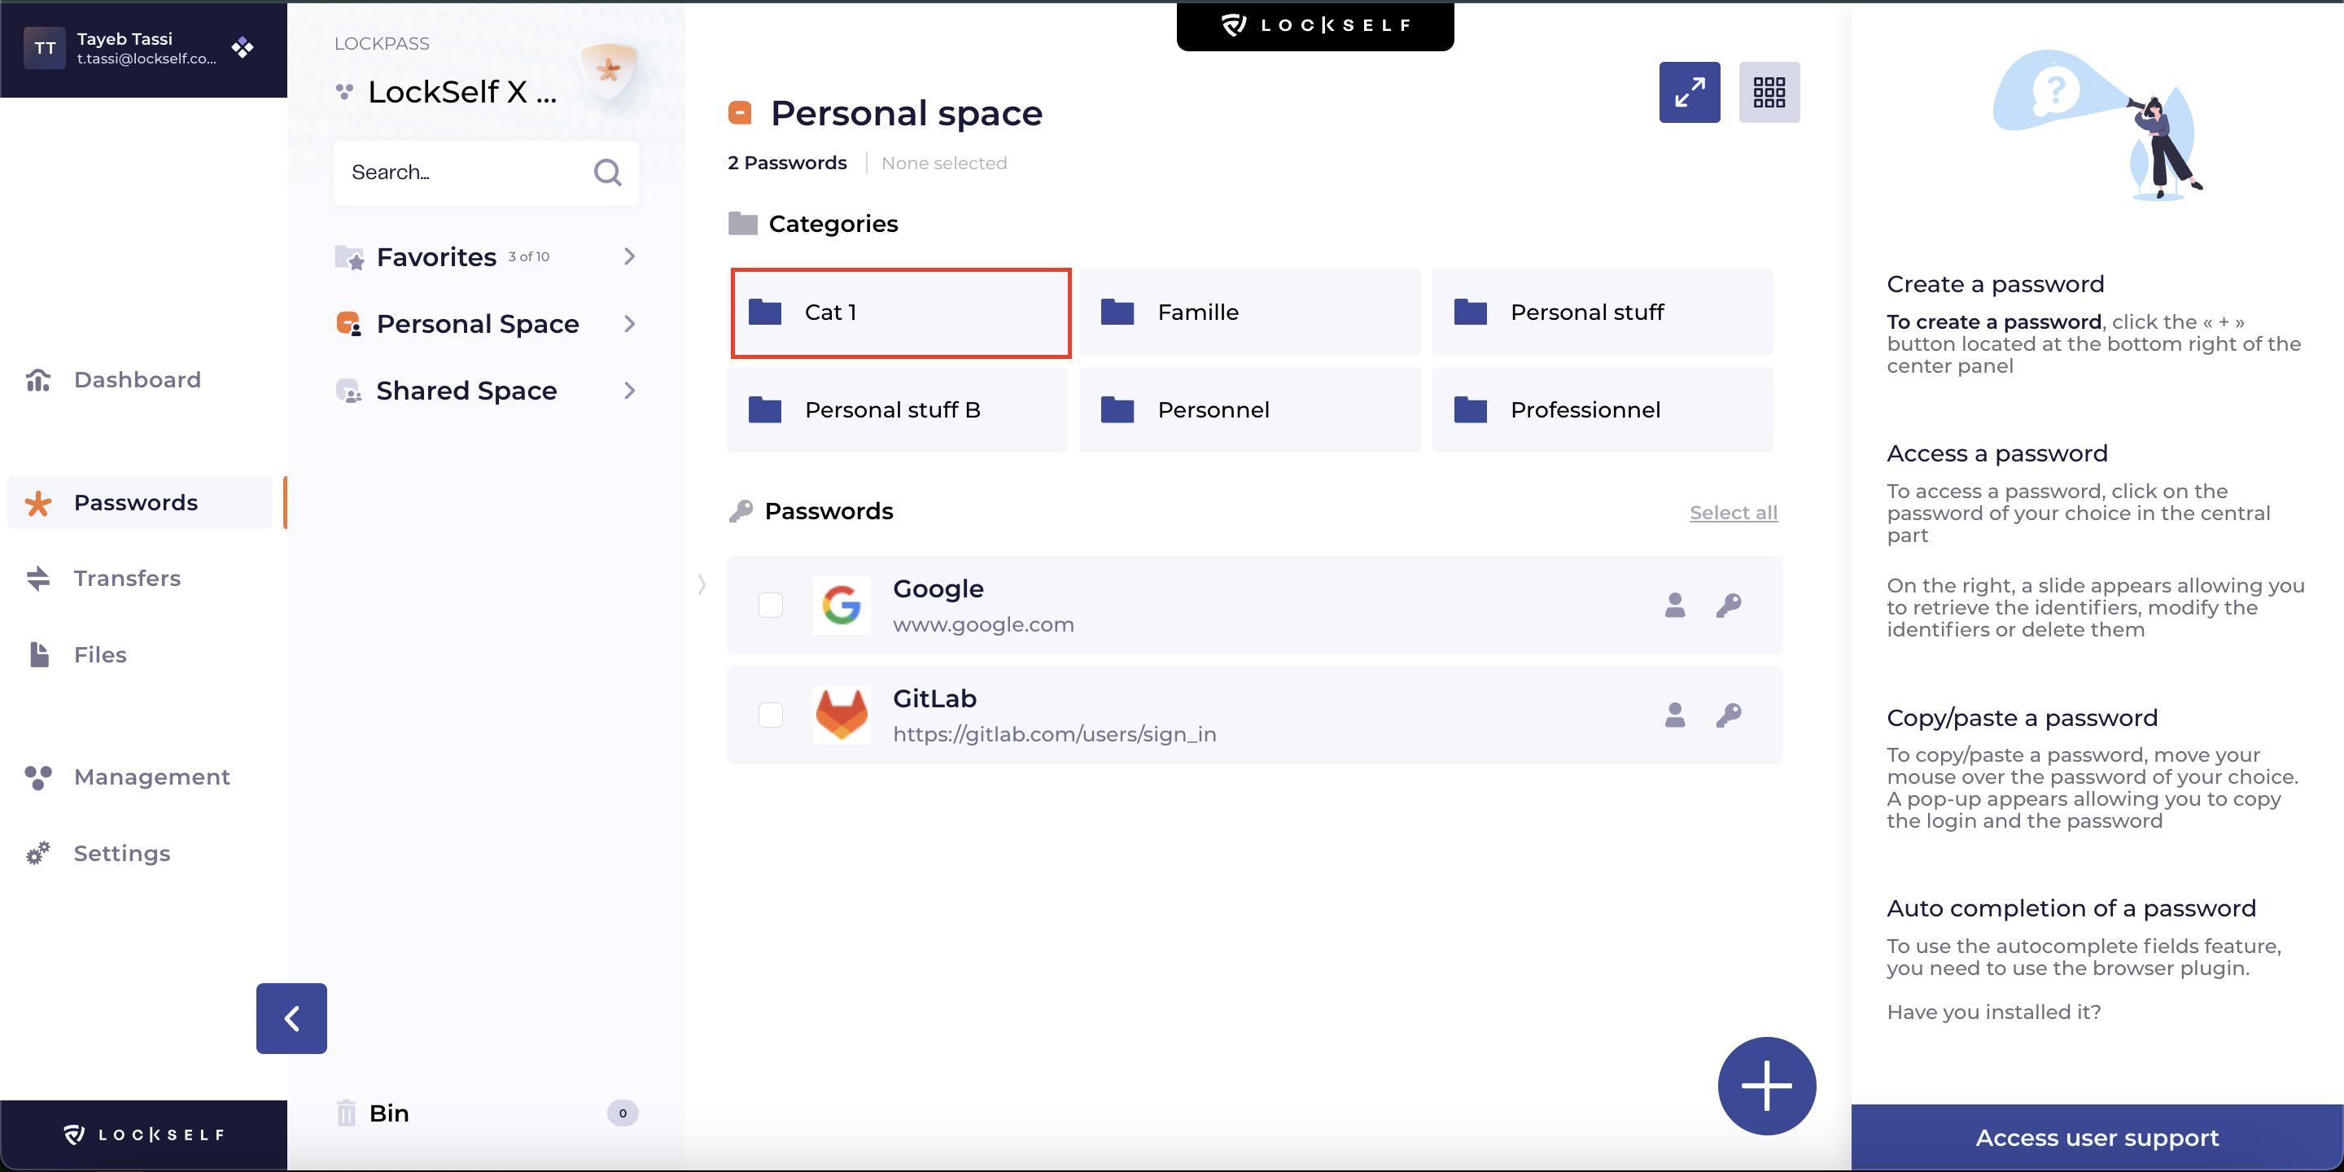Click the expand fullscreen arrows icon
Screen dimensions: 2344x1172
tap(1689, 92)
